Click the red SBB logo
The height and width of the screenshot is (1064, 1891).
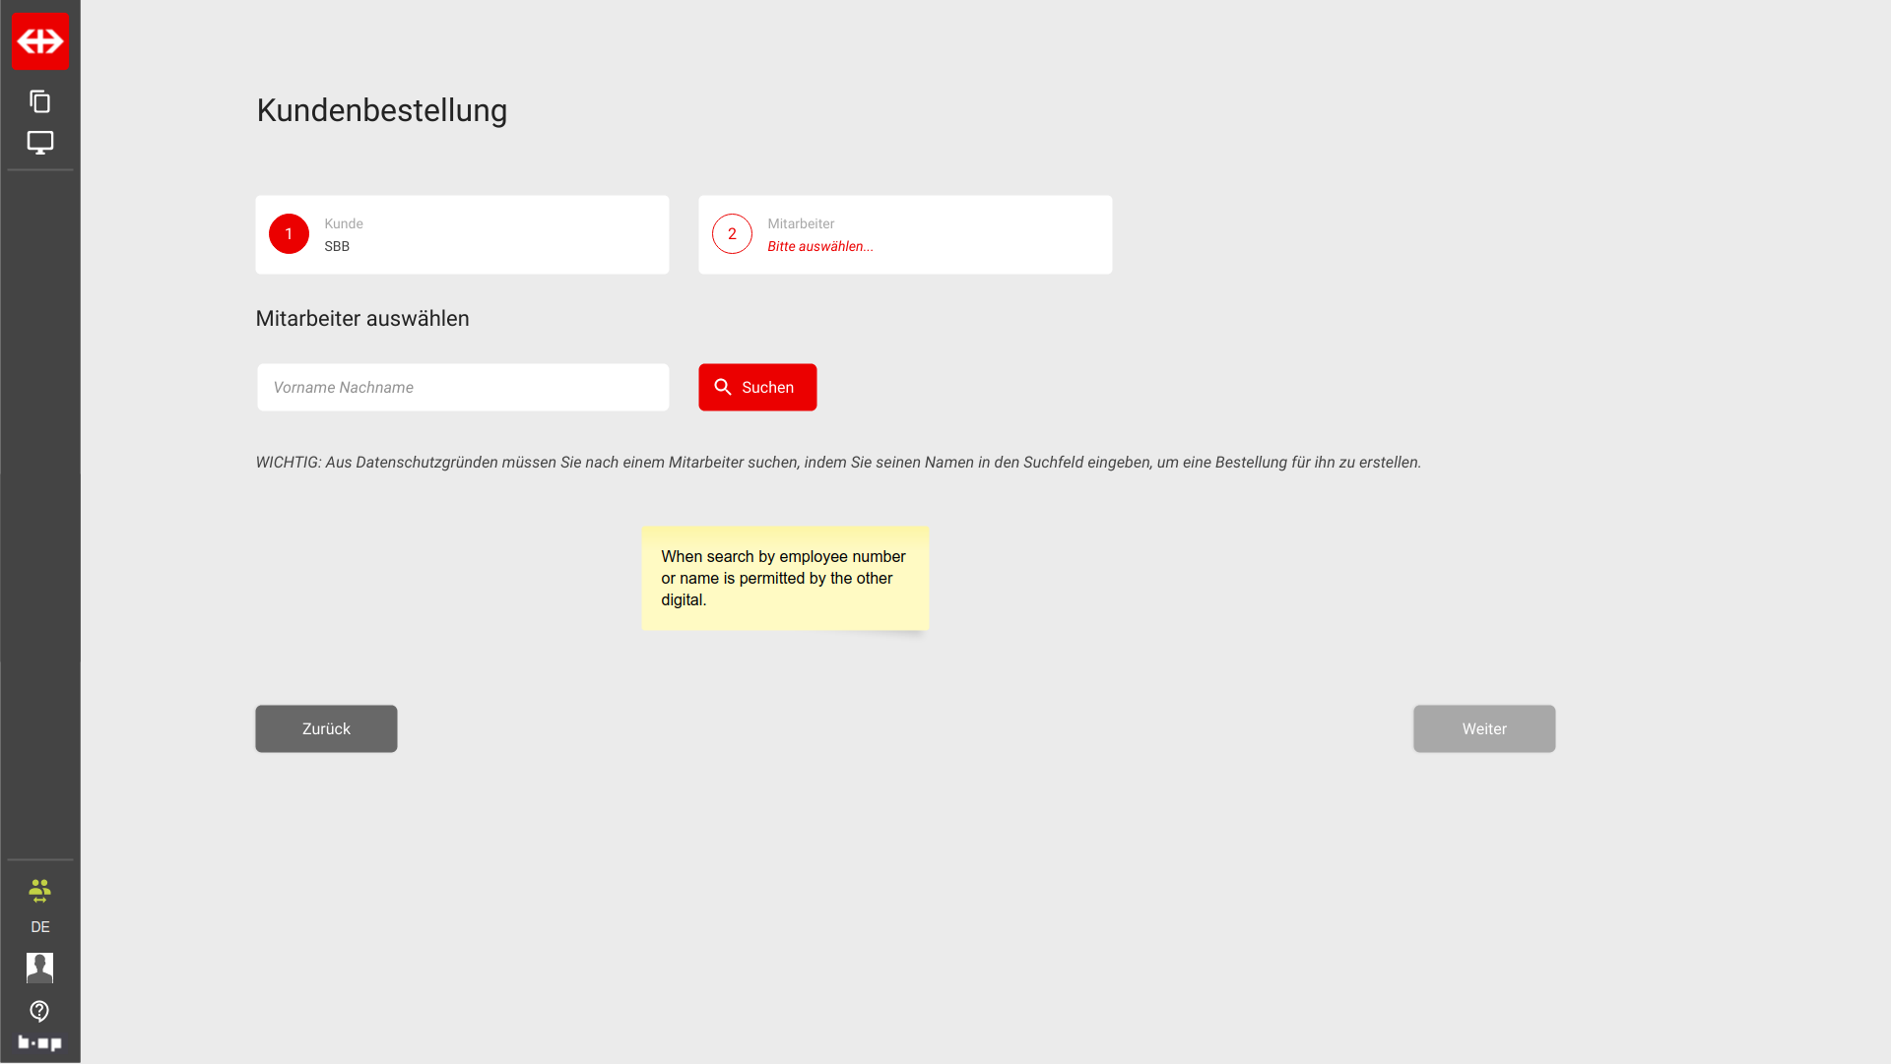40,41
